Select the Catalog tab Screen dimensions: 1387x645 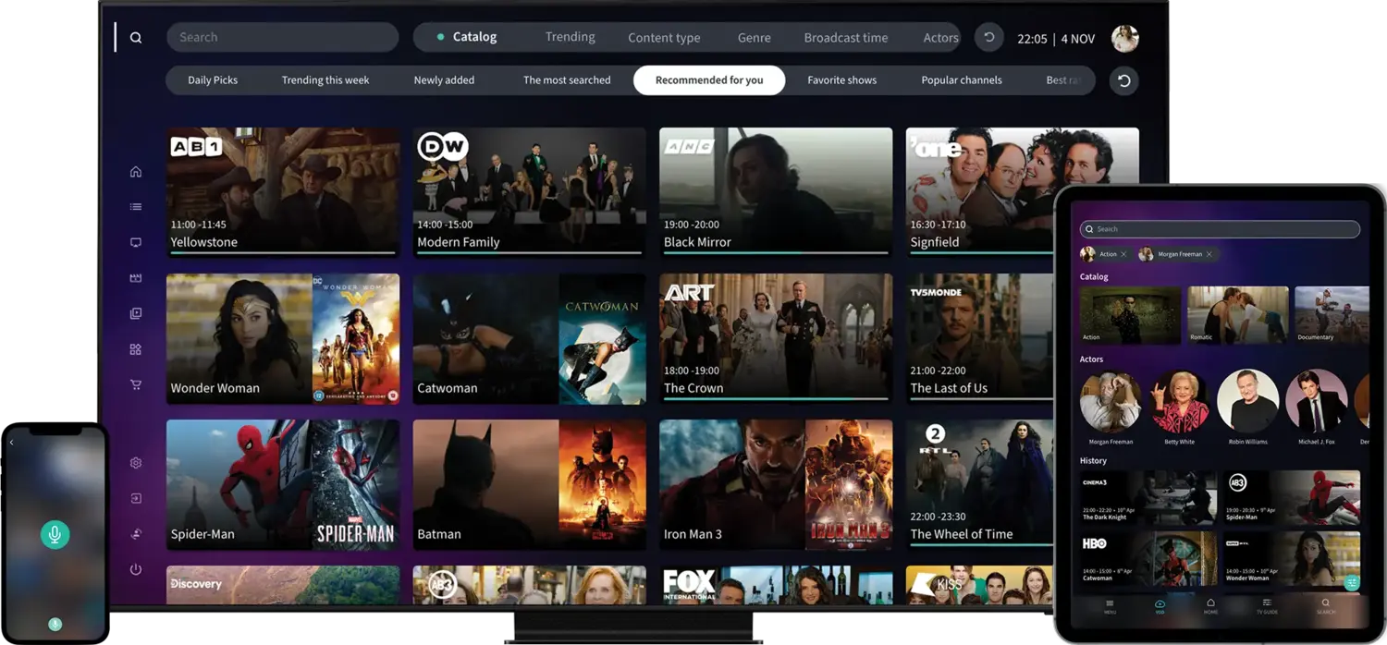point(474,36)
